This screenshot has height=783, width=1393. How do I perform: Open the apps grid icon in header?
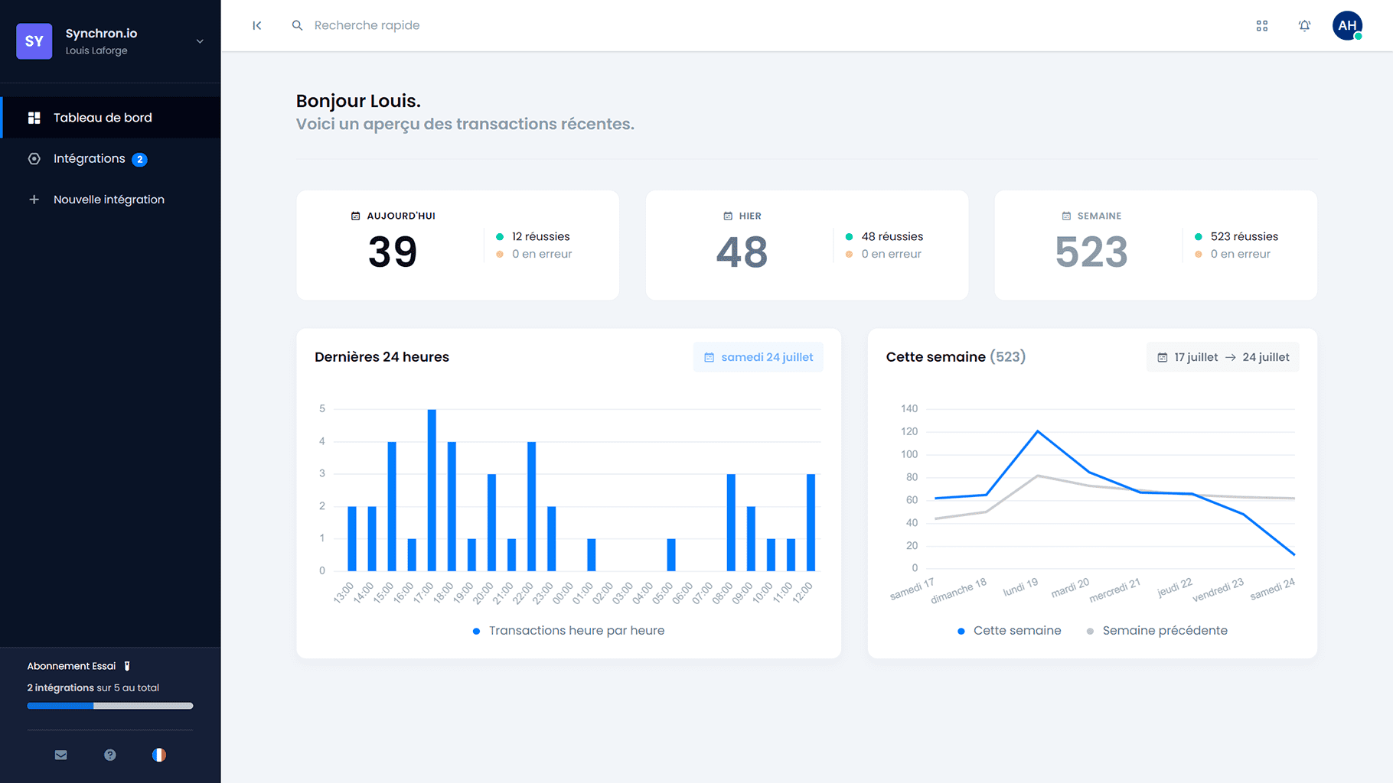pos(1262,26)
